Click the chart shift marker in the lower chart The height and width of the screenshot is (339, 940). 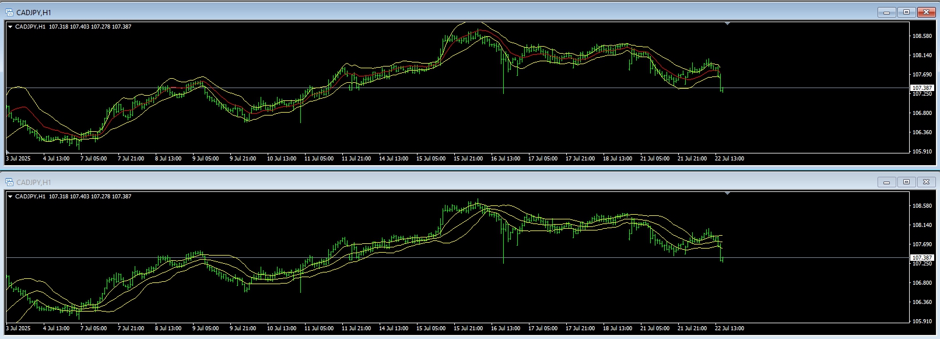(x=727, y=193)
